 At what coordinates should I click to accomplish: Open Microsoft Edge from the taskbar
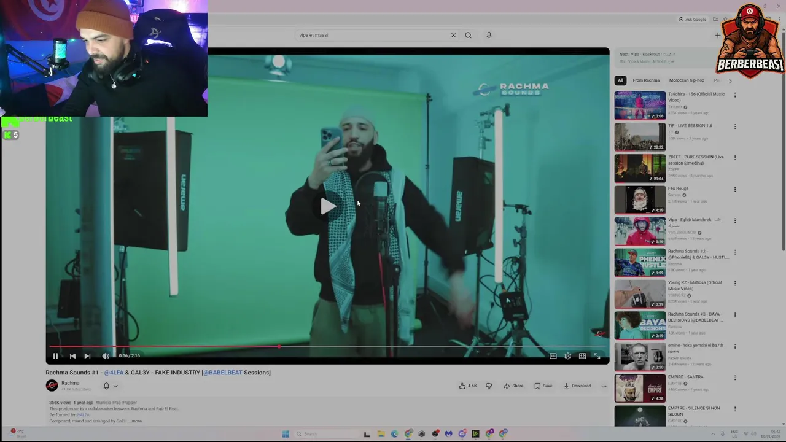(394, 434)
